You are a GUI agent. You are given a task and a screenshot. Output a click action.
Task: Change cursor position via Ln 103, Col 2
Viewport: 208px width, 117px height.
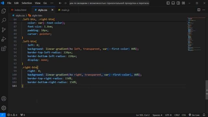click(x=143, y=115)
